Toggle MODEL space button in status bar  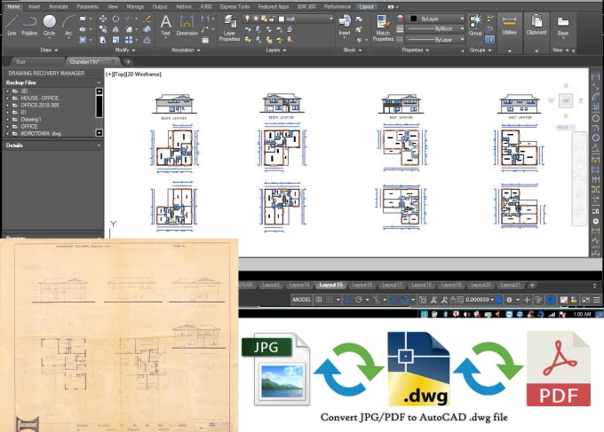301,300
